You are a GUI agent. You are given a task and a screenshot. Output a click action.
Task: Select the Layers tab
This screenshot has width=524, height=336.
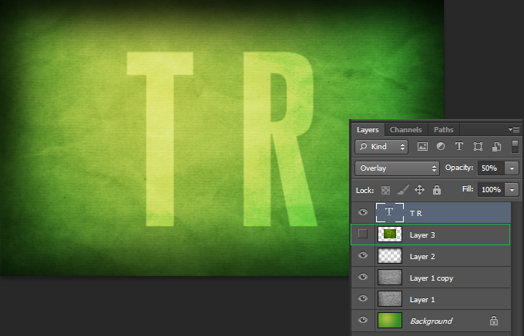click(x=368, y=130)
